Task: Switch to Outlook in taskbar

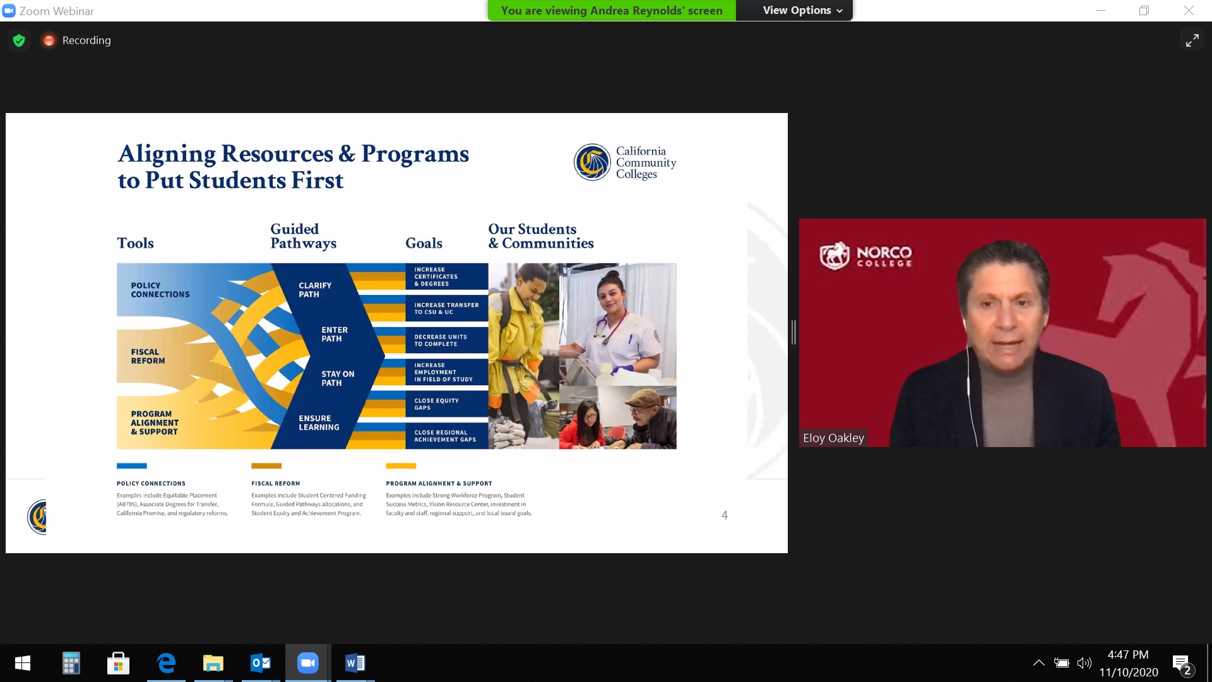Action: click(261, 663)
